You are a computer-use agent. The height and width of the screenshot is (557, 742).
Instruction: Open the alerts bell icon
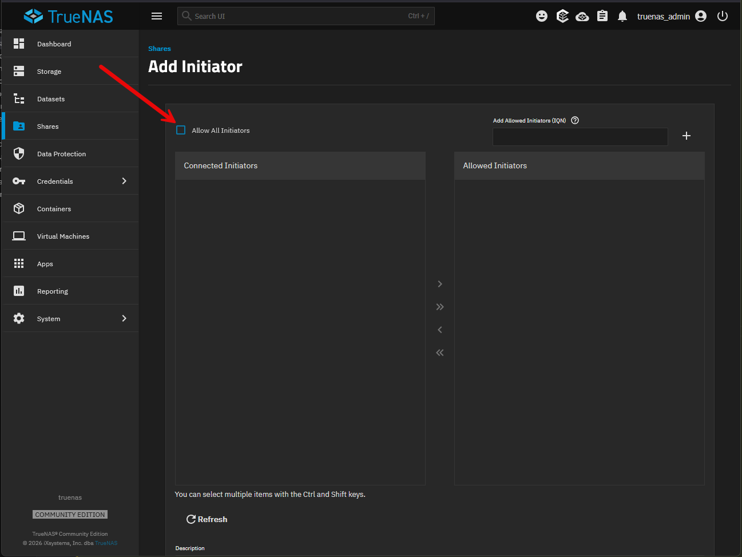(622, 16)
